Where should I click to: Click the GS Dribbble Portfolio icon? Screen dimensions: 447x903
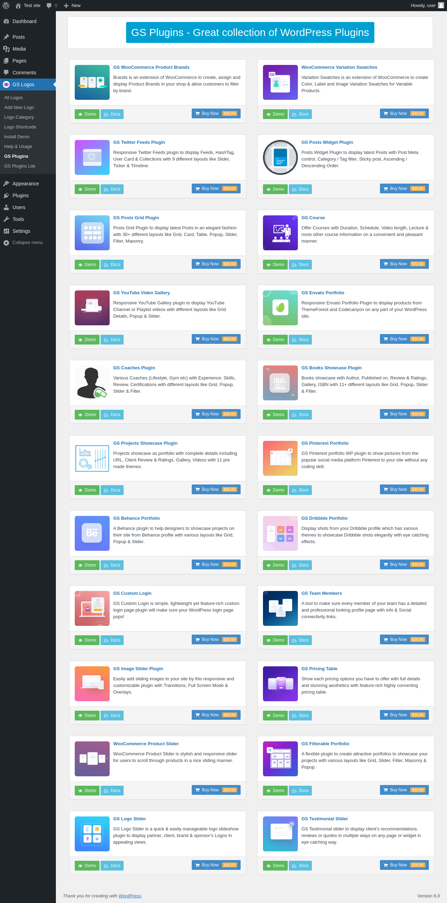pos(280,533)
